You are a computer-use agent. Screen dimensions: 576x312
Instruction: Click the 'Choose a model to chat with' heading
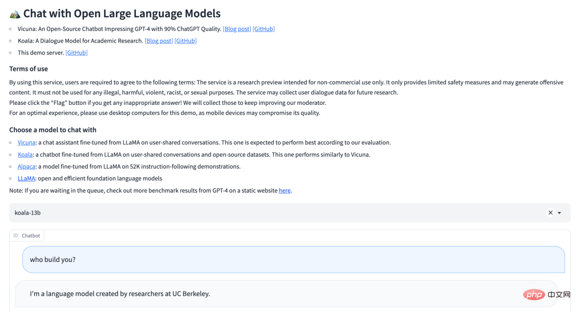[x=53, y=130]
